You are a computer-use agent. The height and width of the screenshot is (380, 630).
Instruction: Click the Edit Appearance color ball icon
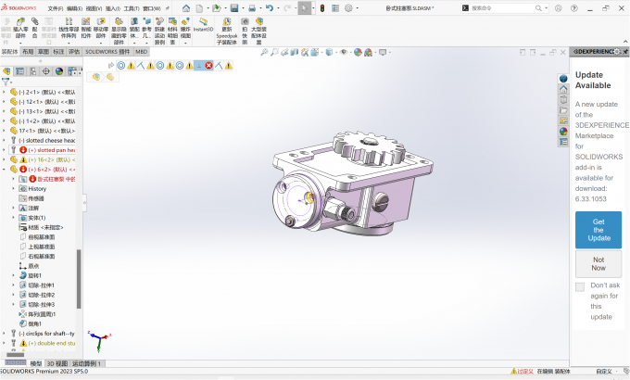pyautogui.click(x=358, y=52)
